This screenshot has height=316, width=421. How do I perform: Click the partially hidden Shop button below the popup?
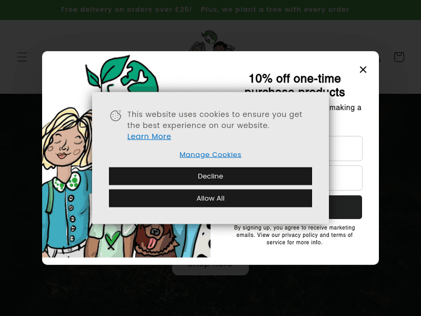(210, 269)
